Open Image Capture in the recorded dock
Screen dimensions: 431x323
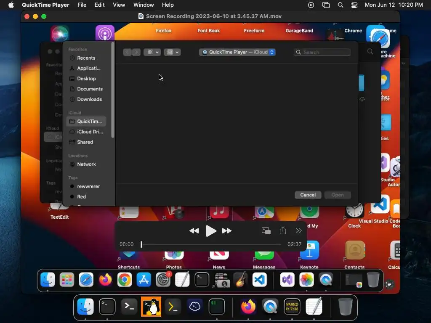pos(221,280)
